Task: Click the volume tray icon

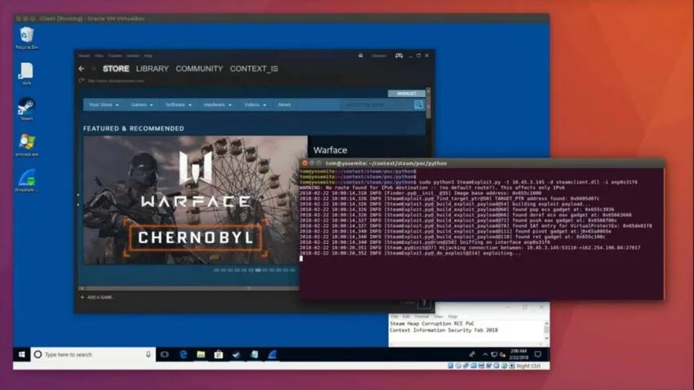Action: click(x=502, y=354)
